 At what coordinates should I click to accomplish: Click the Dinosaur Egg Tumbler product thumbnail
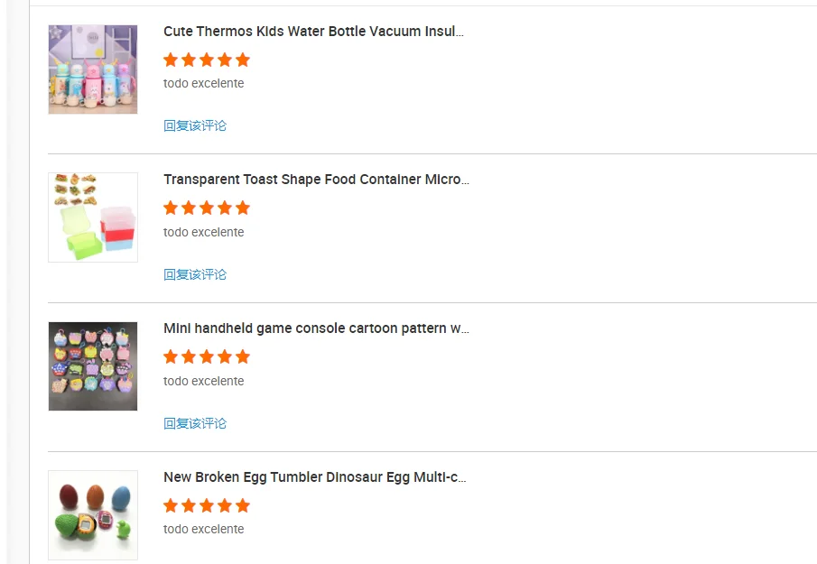[93, 515]
